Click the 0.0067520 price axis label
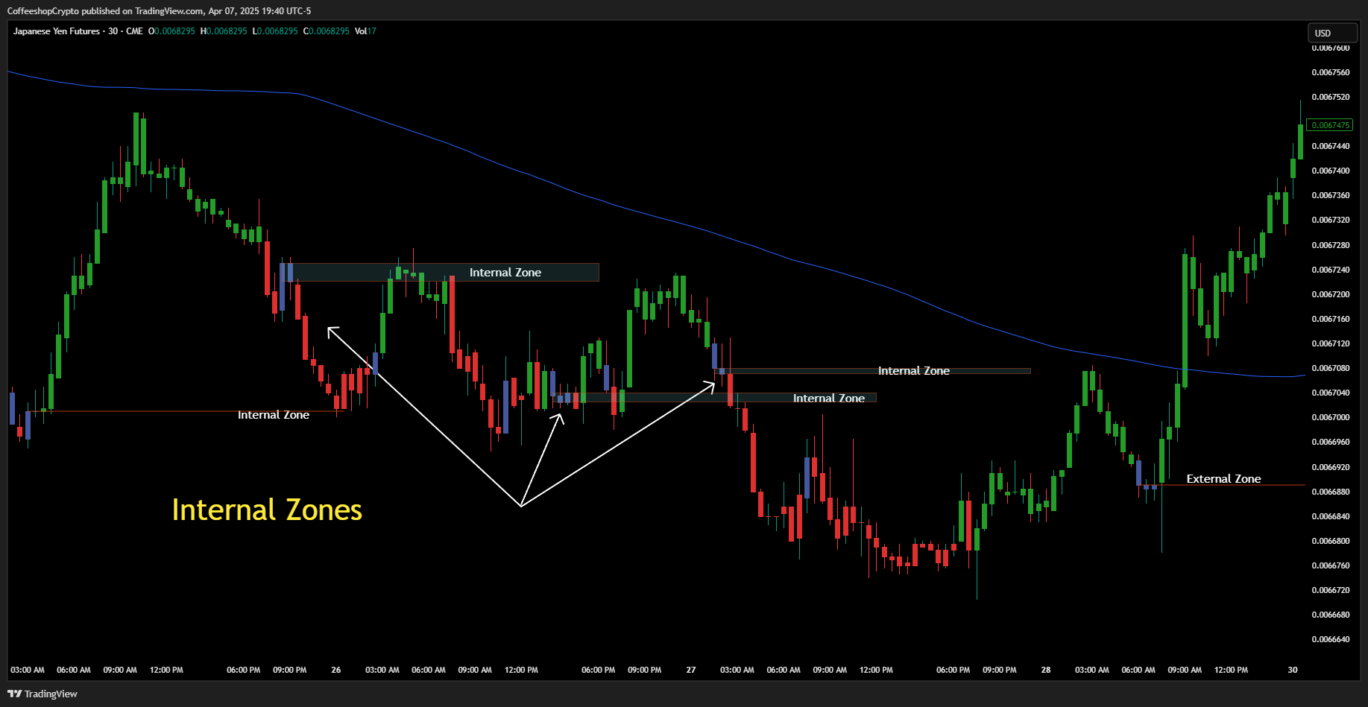The width and height of the screenshot is (1368, 707). (x=1331, y=97)
